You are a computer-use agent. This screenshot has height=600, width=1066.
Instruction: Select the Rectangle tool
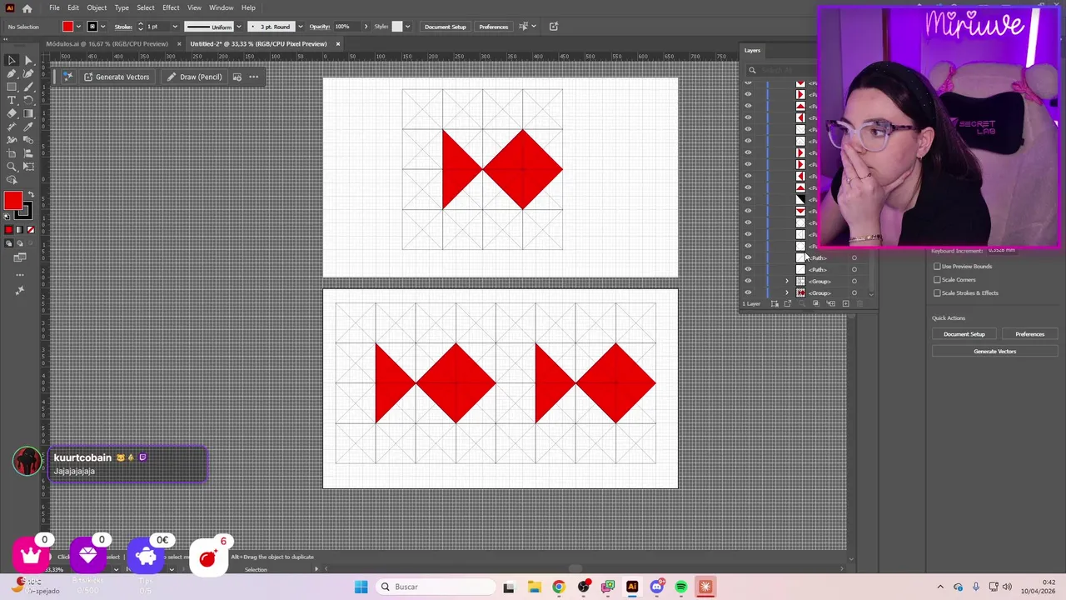tap(12, 87)
